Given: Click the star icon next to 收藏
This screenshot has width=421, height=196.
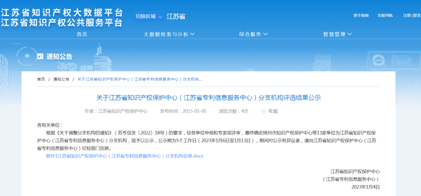Looking at the screenshot, I should 263,111.
